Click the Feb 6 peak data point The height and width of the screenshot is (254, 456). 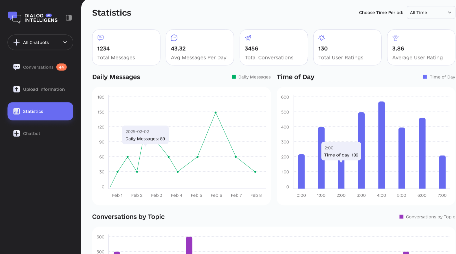click(x=215, y=113)
